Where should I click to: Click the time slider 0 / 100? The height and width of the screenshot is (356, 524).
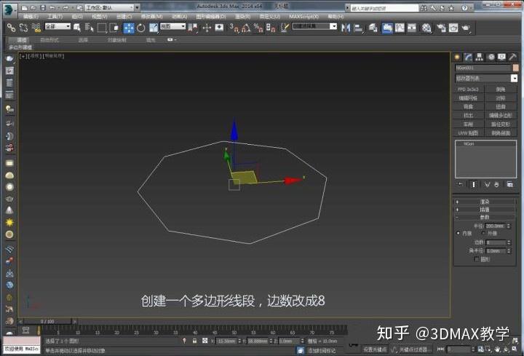47,322
